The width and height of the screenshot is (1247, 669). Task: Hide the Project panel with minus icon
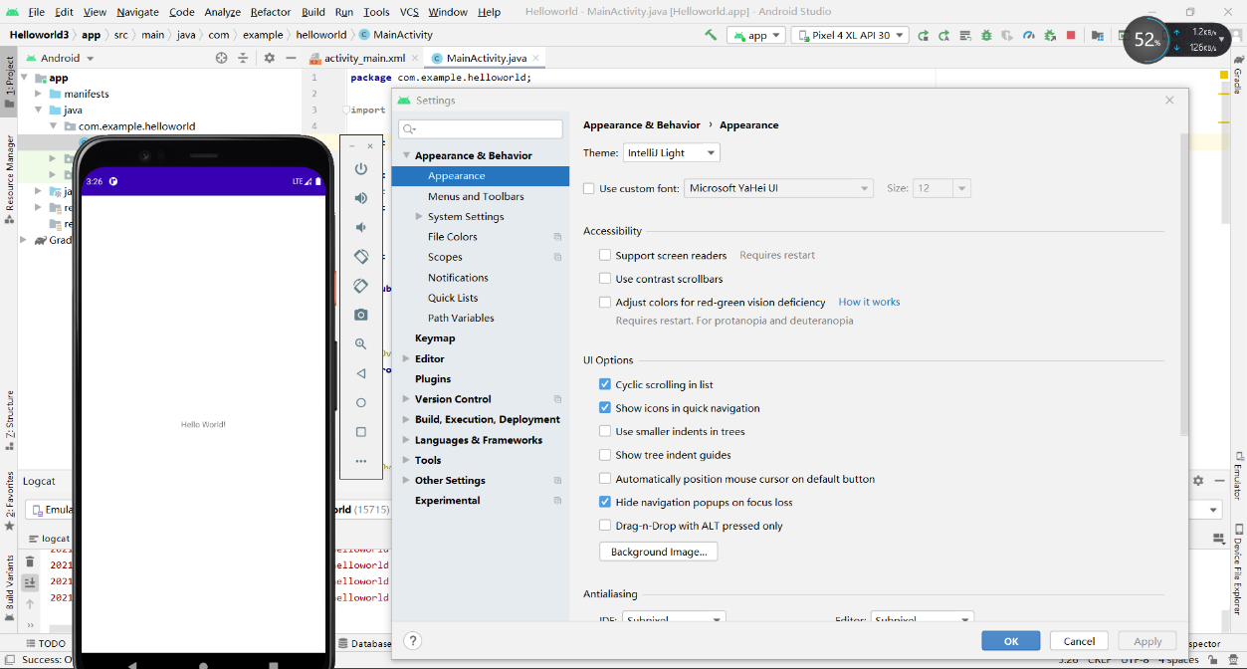pos(291,58)
